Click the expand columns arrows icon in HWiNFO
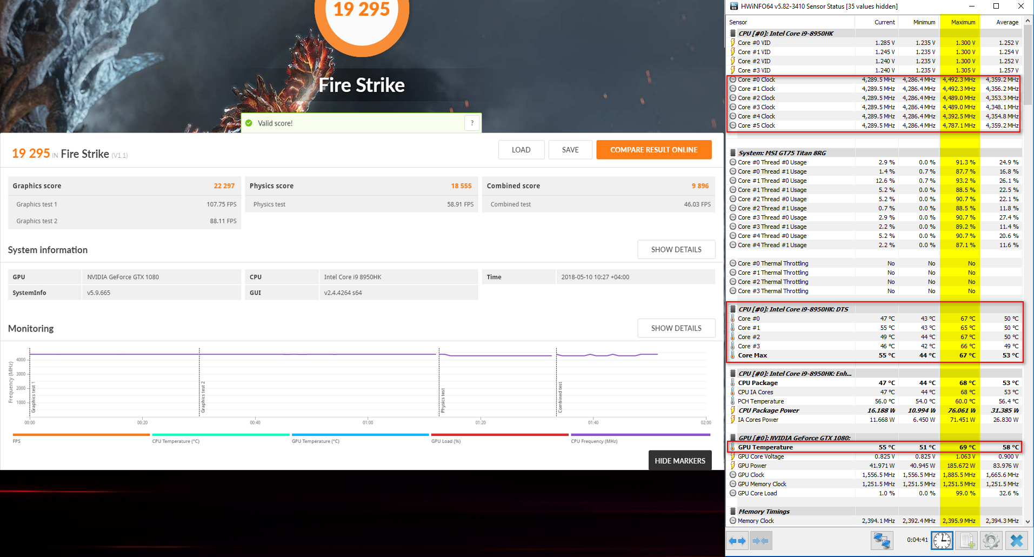1034x557 pixels. tap(737, 540)
